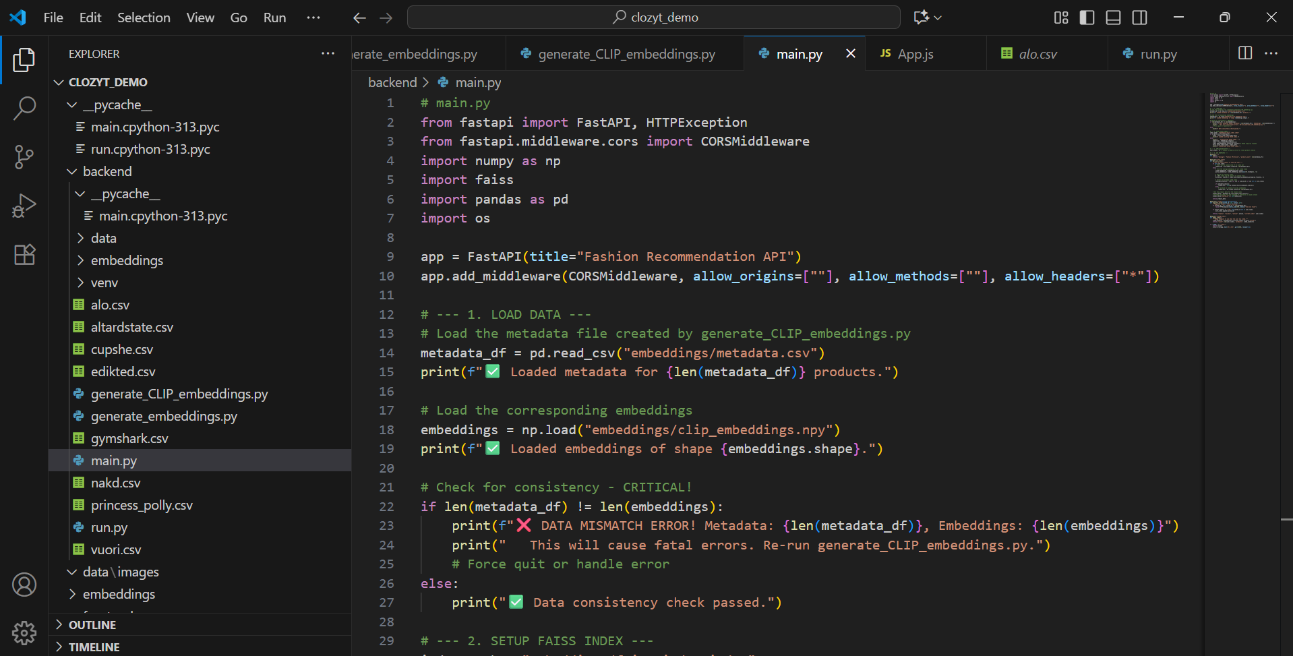
Task: Open the Accounts menu icon
Action: pyautogui.click(x=24, y=585)
